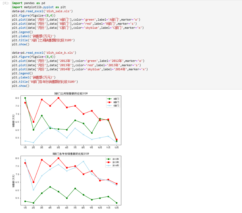Click the 9月 x-axis label on second chart
This screenshot has height=213, width=242.
click(x=91, y=208)
